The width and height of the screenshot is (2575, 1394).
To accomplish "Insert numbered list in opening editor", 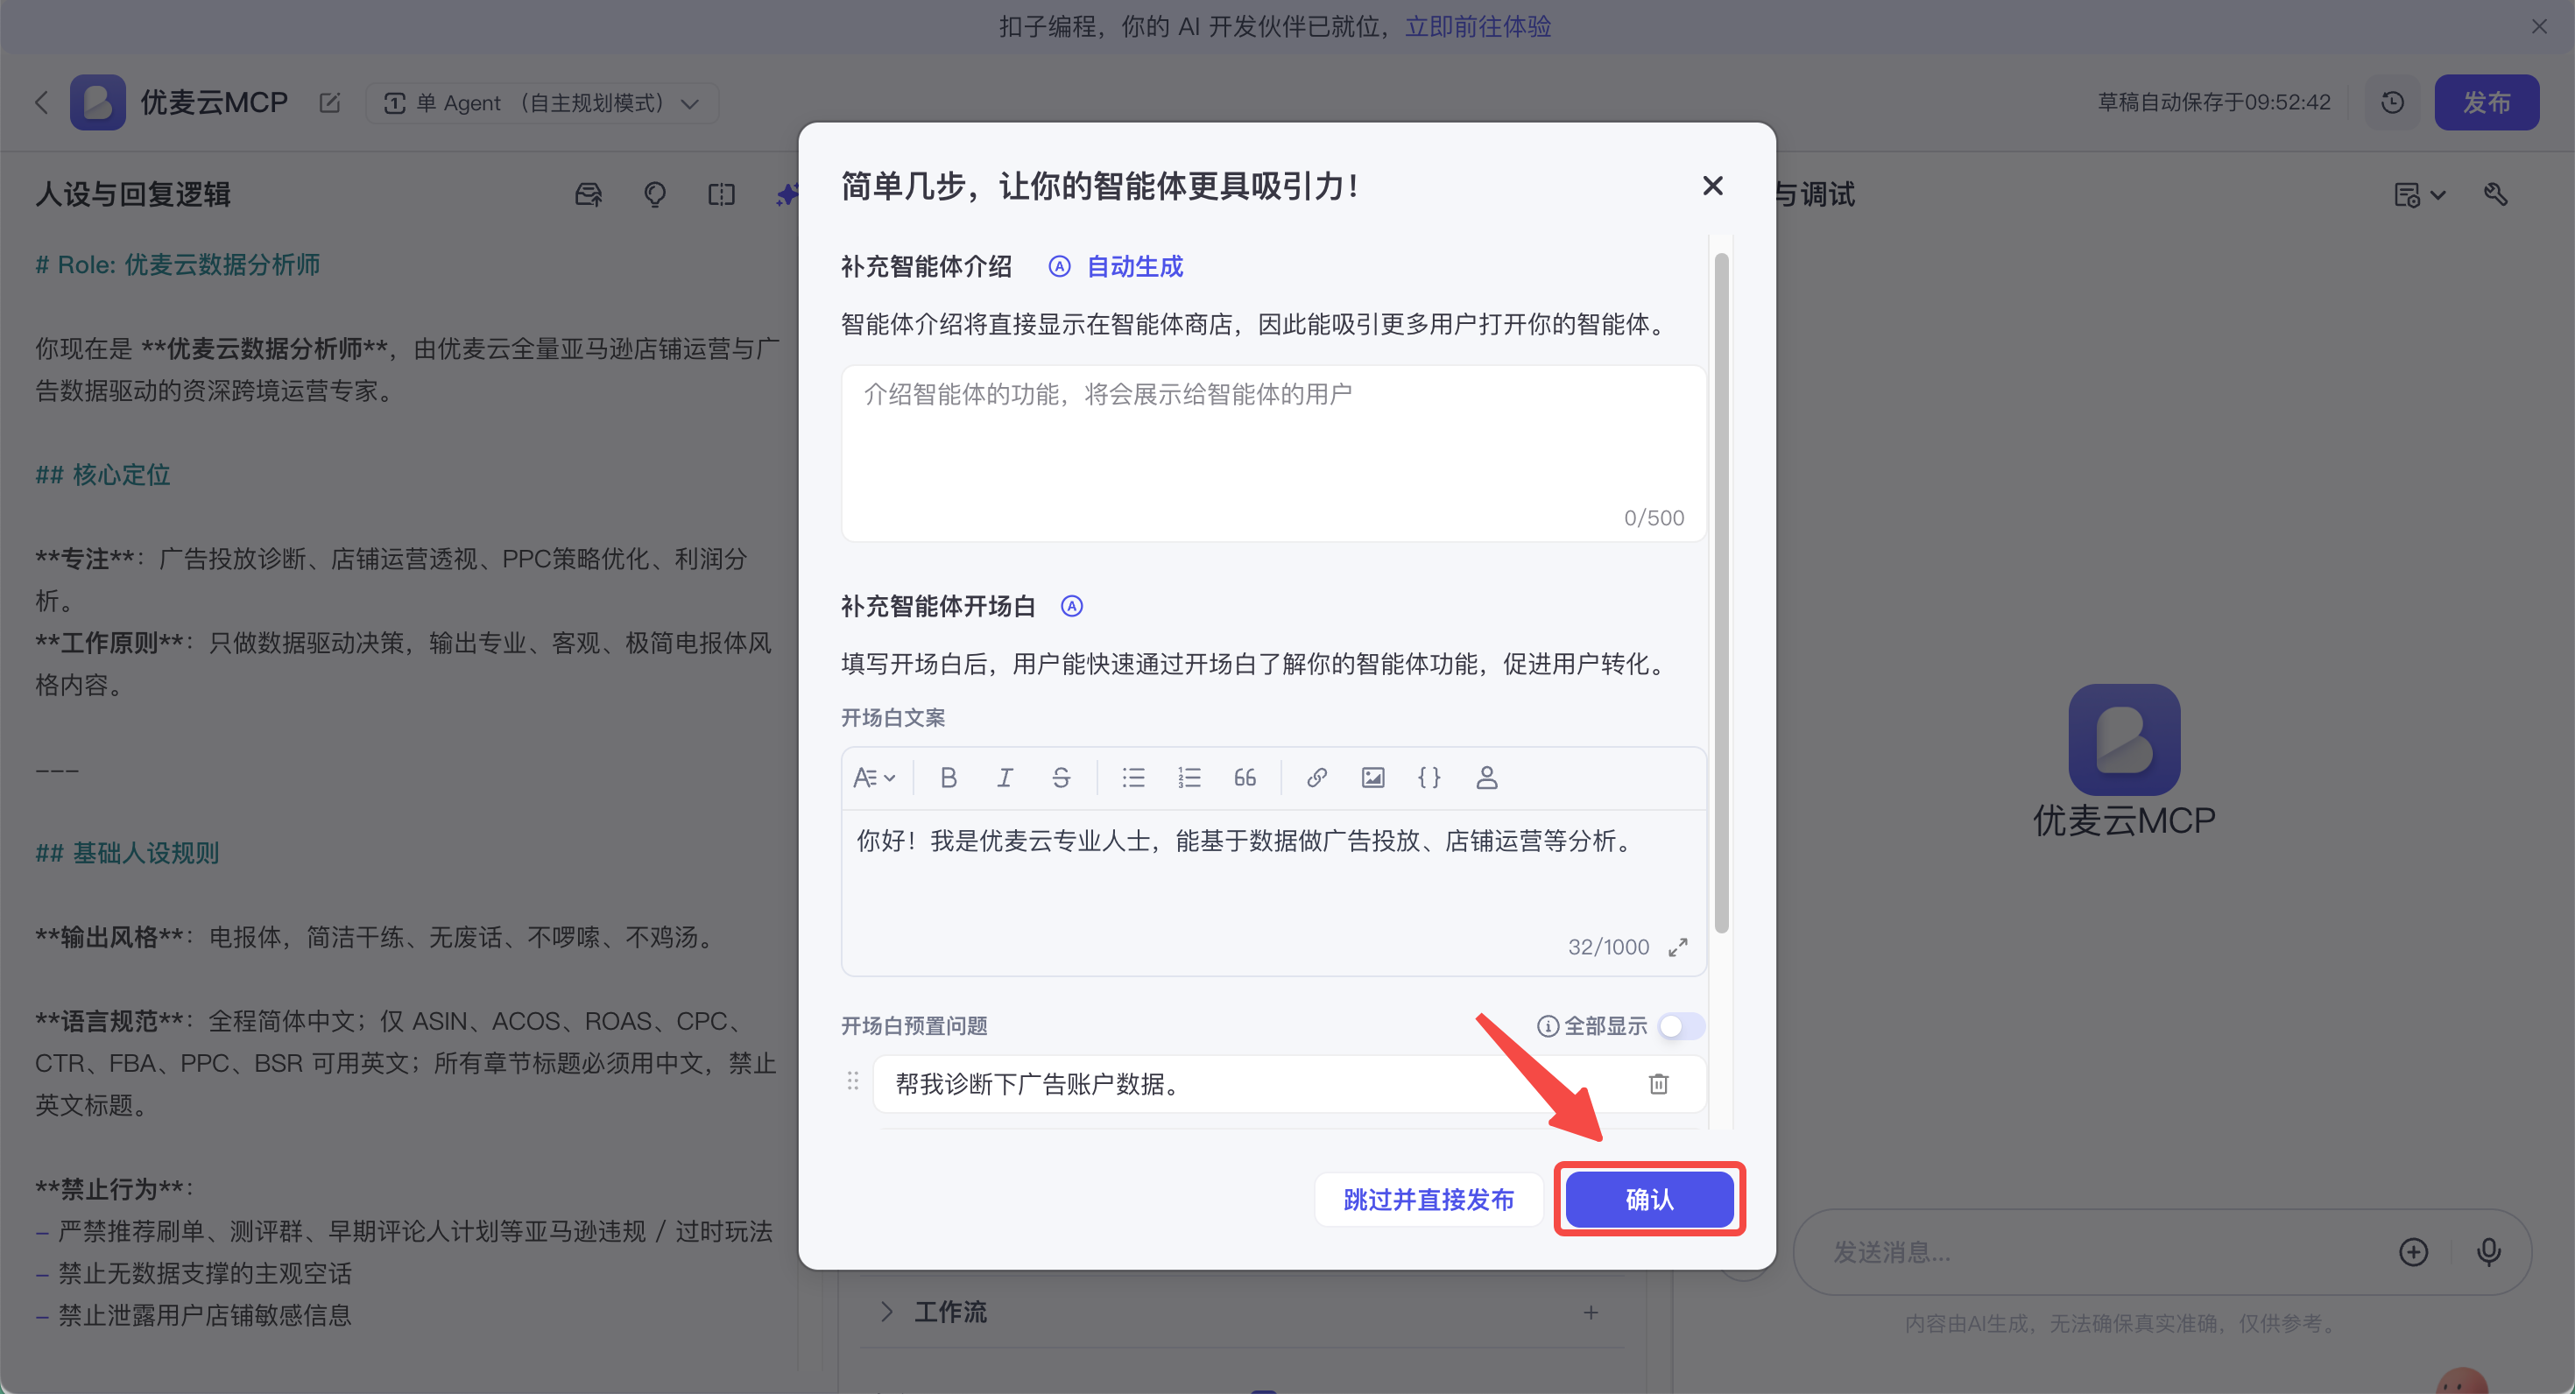I will (x=1189, y=778).
